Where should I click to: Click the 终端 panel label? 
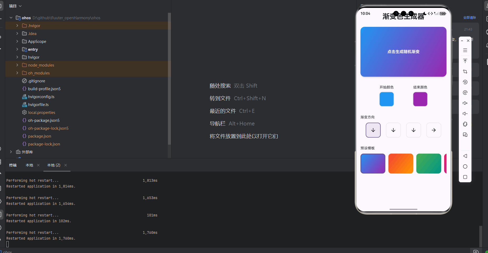[13, 165]
